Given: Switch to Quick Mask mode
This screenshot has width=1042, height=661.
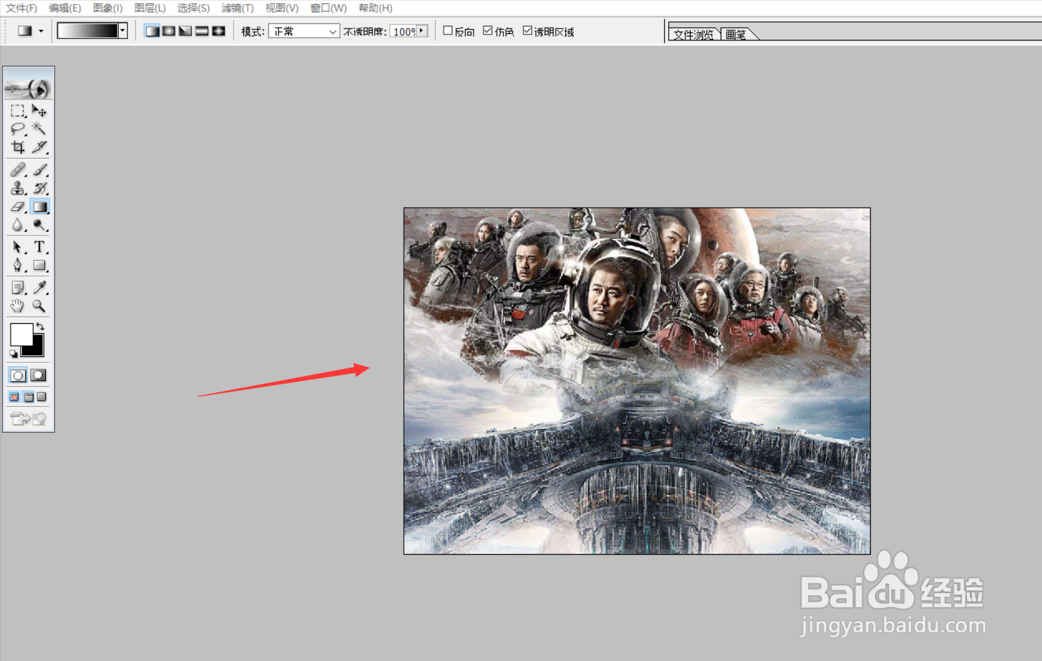Looking at the screenshot, I should [x=39, y=376].
